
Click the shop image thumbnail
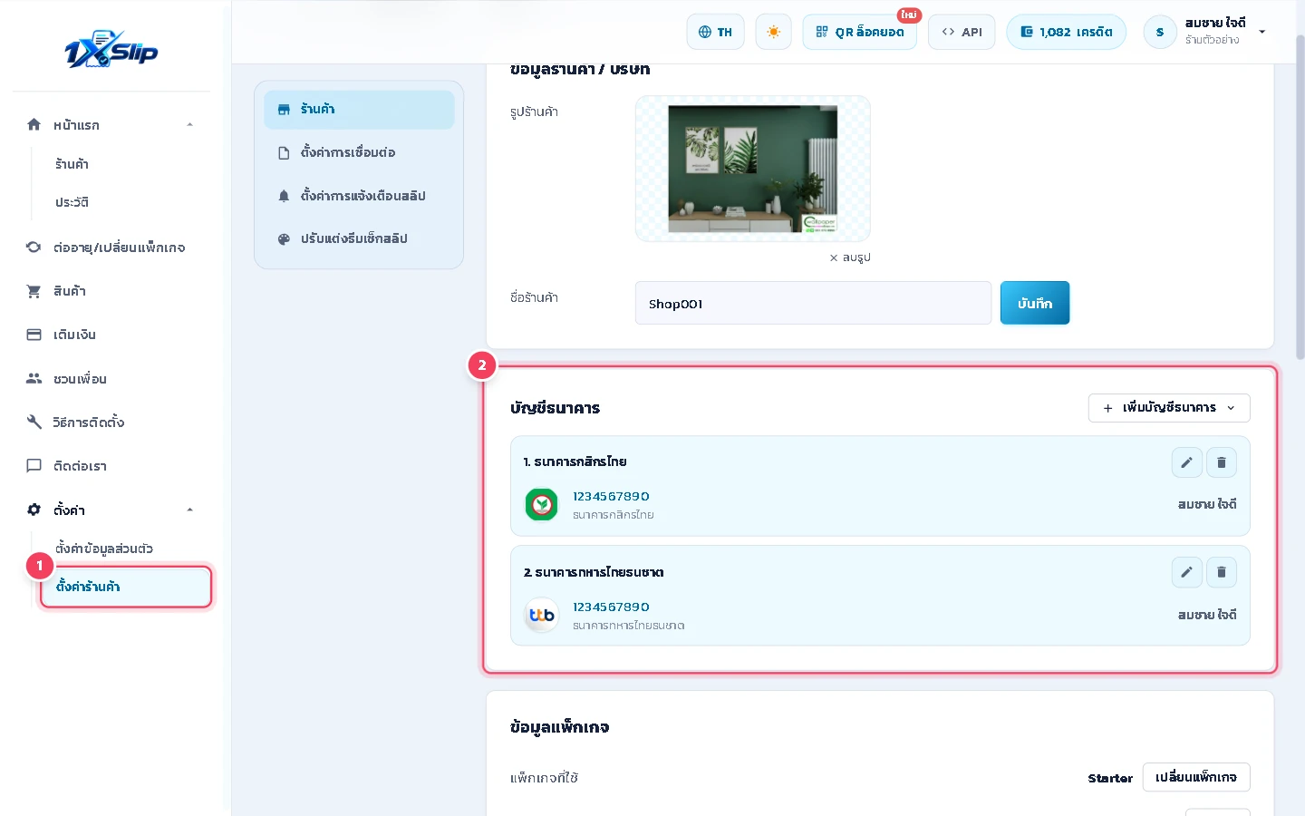(x=752, y=169)
